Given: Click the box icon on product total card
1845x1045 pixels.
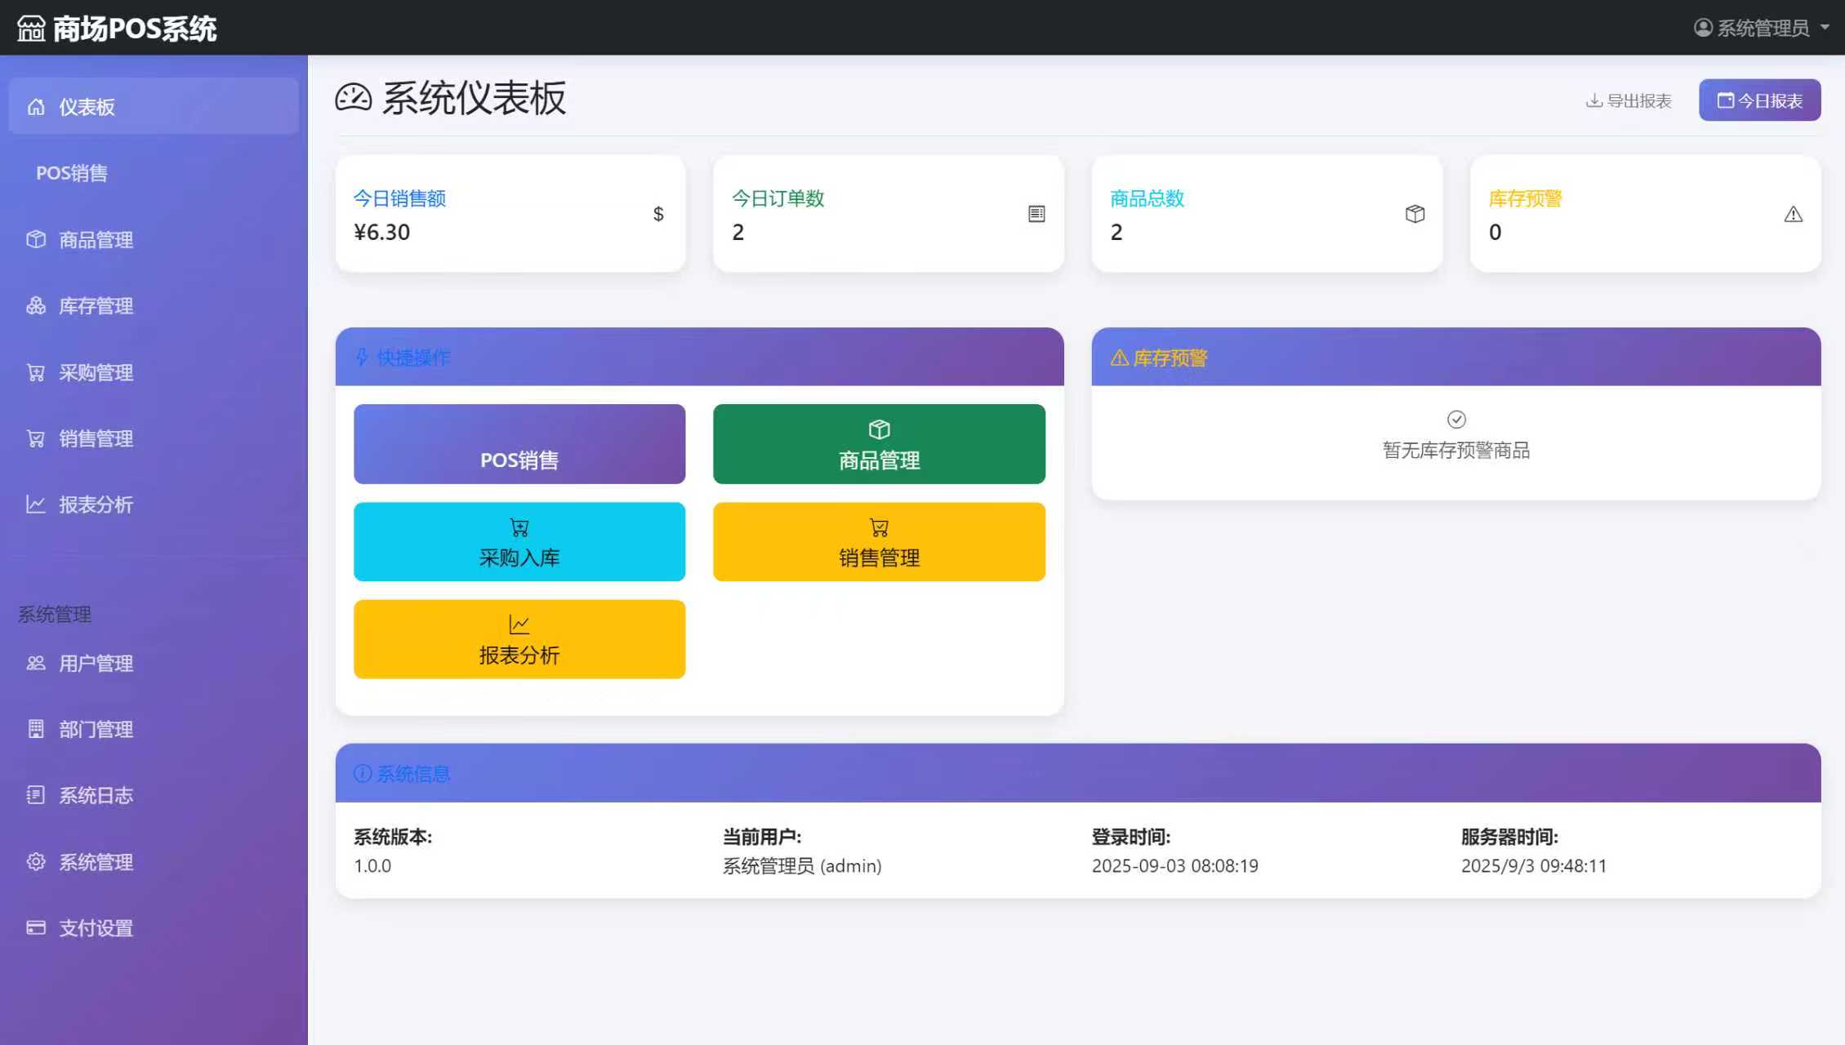Looking at the screenshot, I should 1415,214.
